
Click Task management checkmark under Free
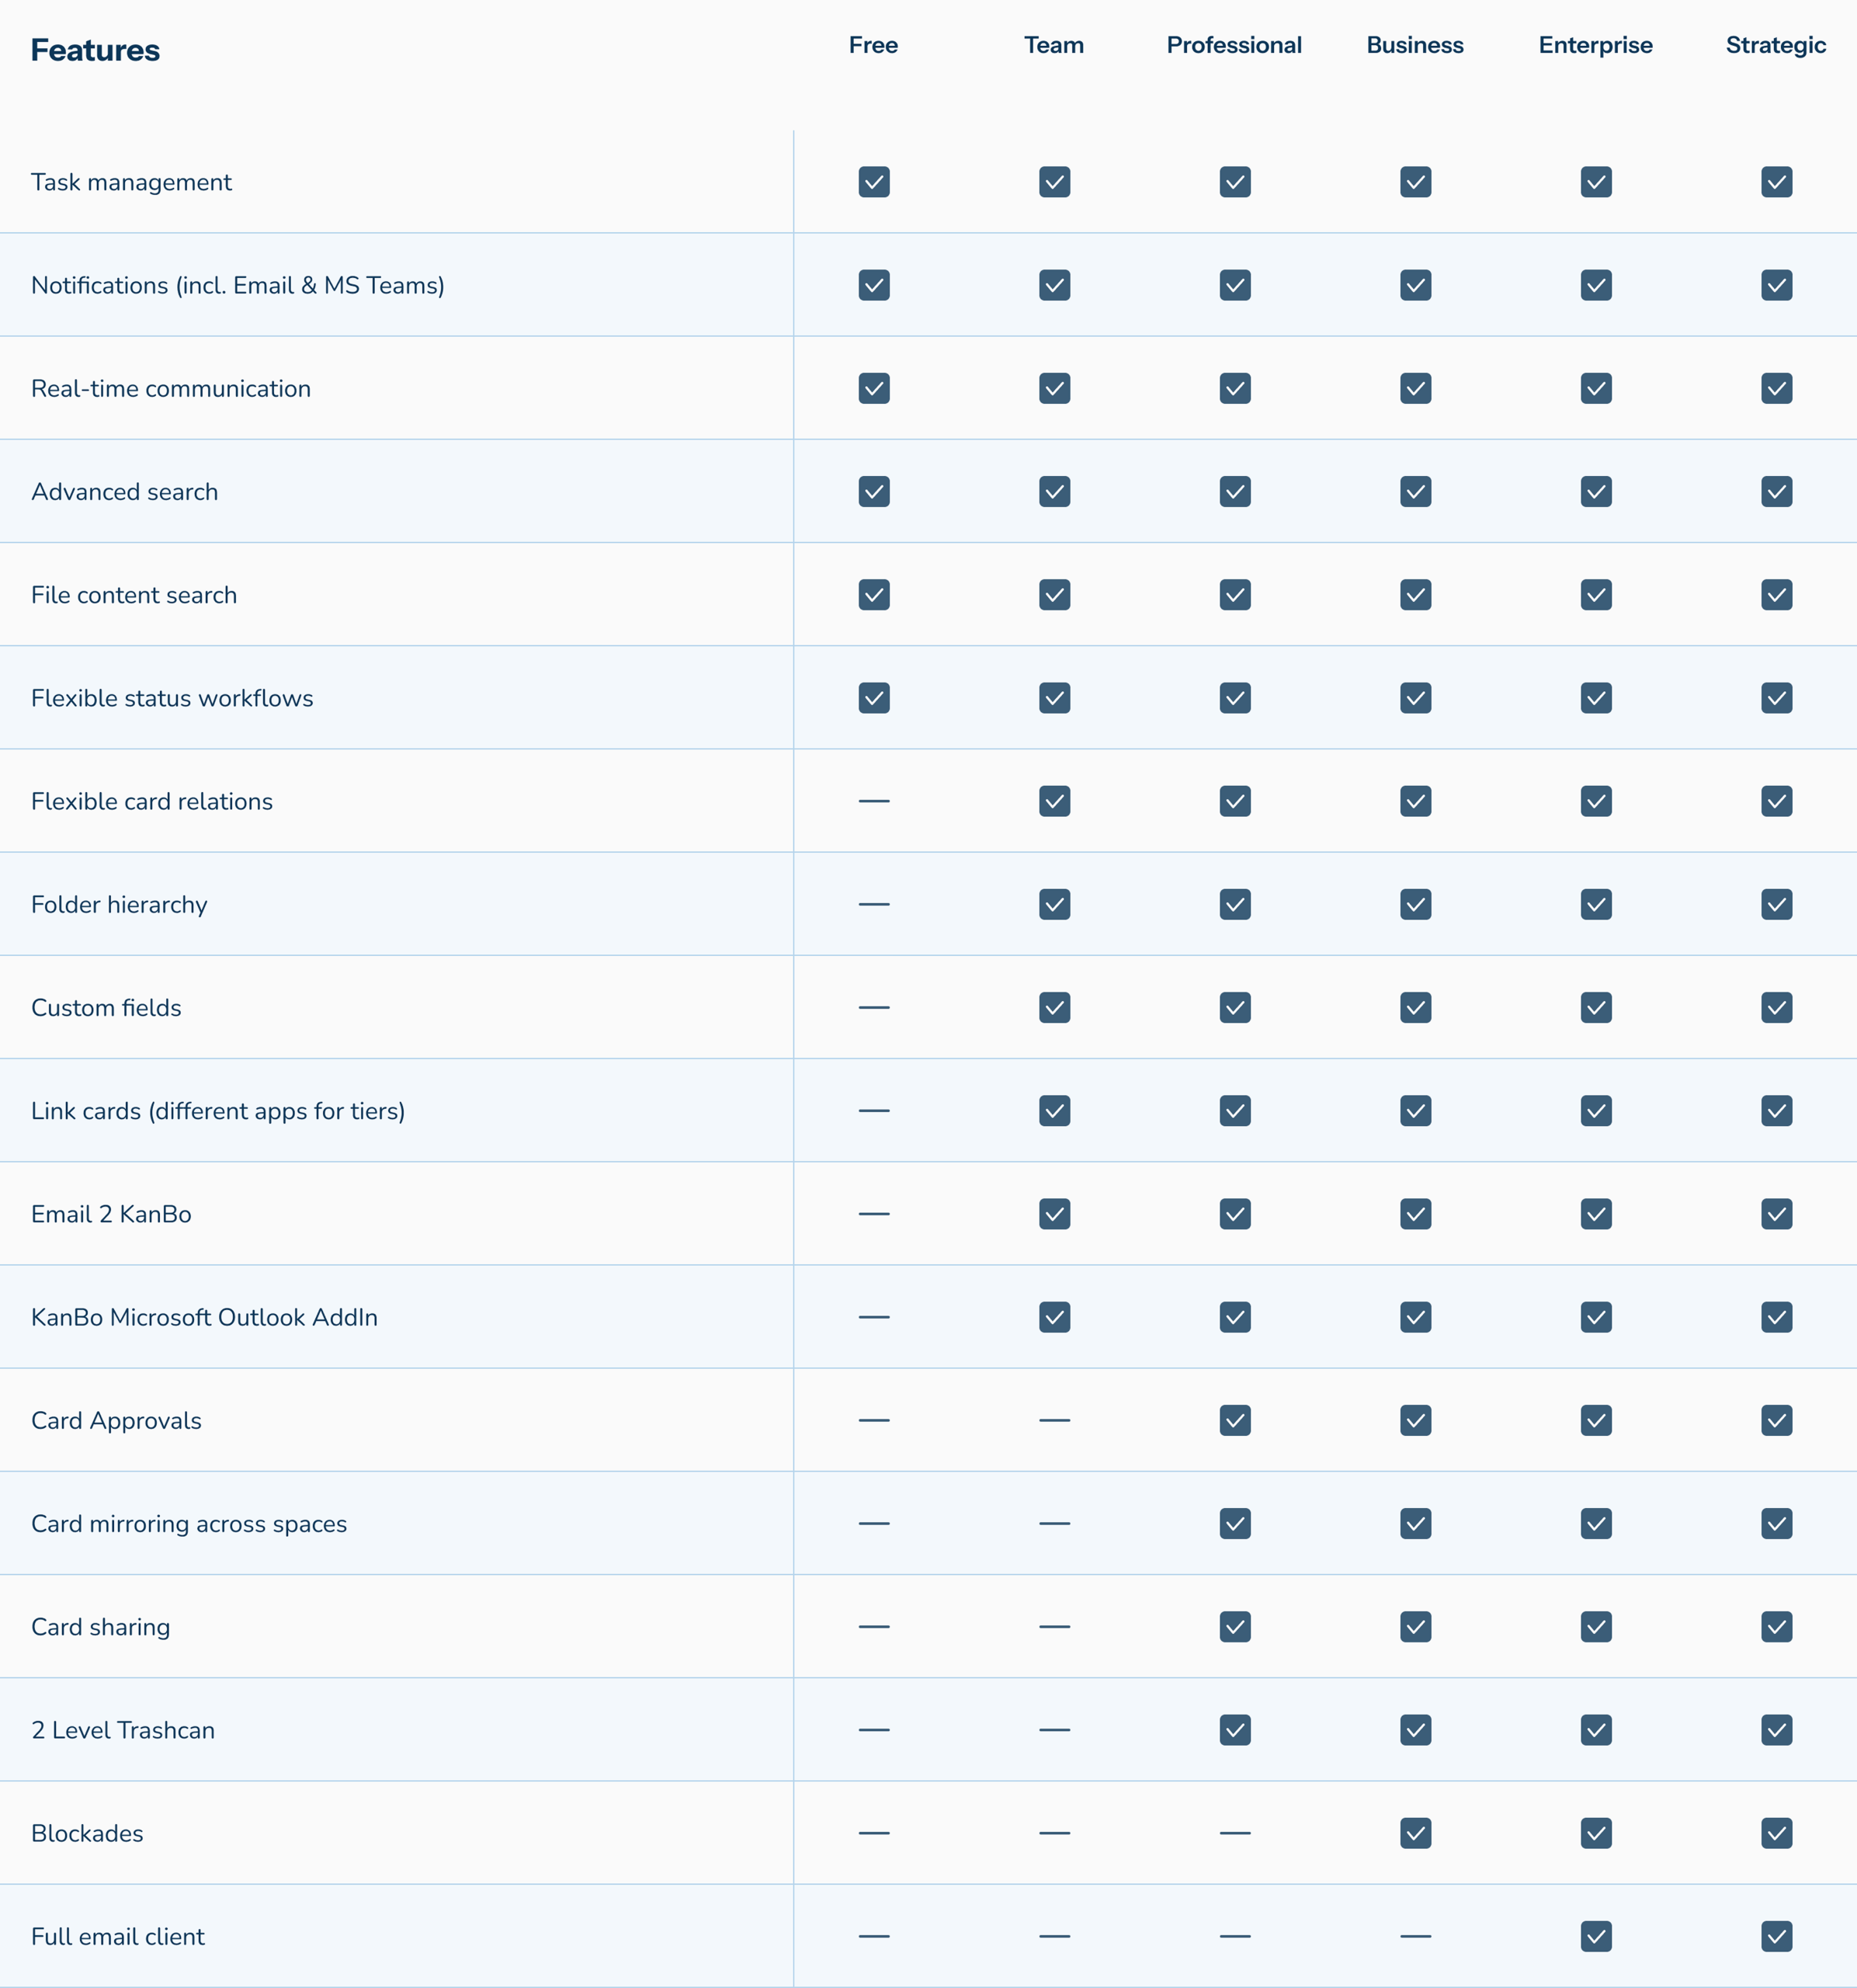[873, 182]
